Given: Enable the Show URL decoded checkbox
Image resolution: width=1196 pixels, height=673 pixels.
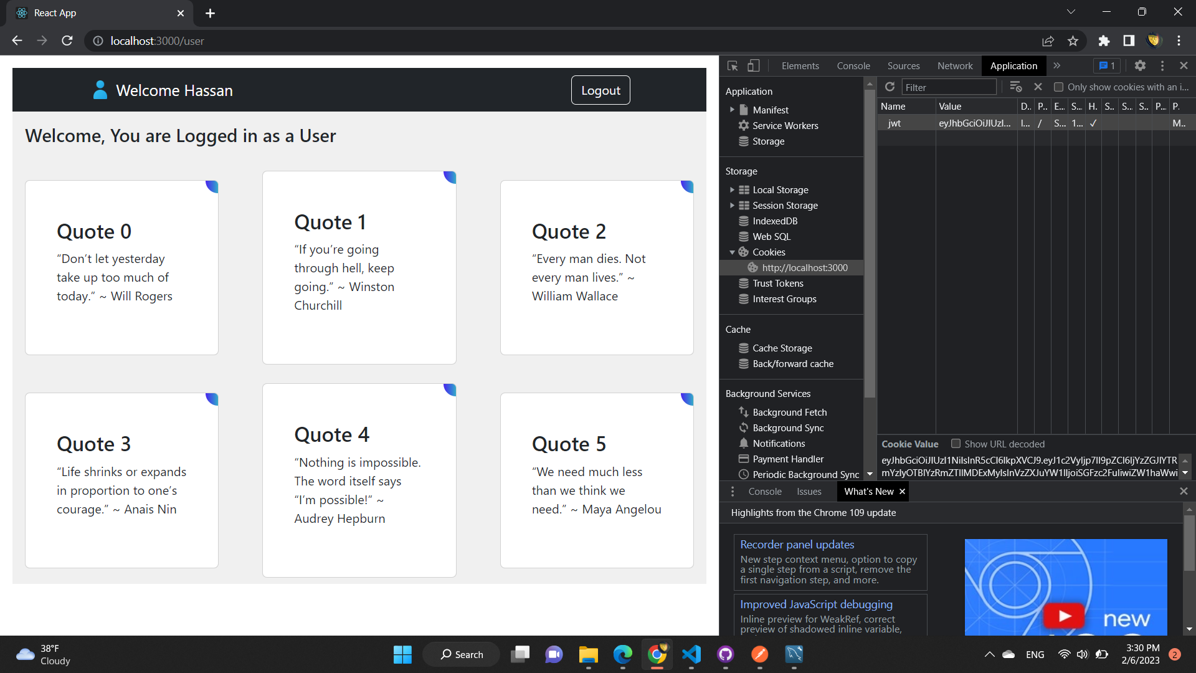Looking at the screenshot, I should pos(957,444).
